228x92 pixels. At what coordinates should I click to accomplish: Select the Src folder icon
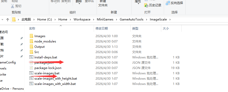[x=31, y=52]
